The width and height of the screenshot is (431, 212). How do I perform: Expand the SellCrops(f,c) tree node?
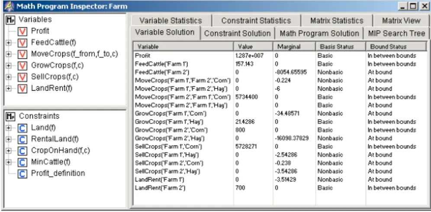pos(9,77)
